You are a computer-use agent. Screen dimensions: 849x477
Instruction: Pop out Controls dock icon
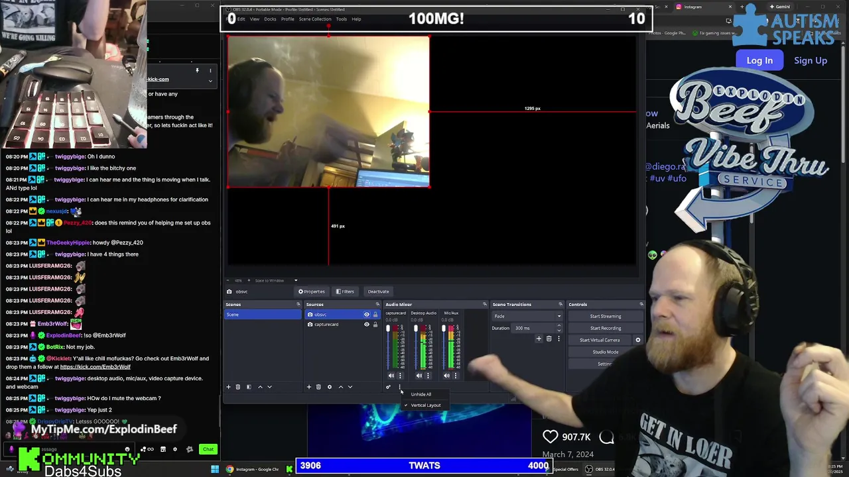coord(641,304)
